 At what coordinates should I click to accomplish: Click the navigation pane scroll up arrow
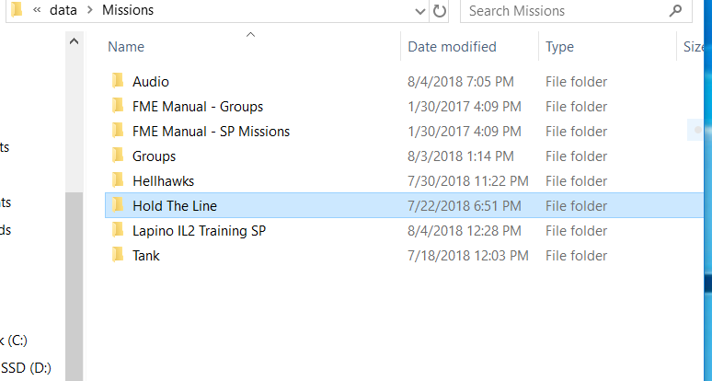[x=74, y=41]
